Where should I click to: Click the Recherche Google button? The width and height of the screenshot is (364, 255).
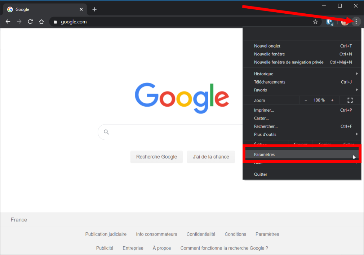tap(156, 157)
